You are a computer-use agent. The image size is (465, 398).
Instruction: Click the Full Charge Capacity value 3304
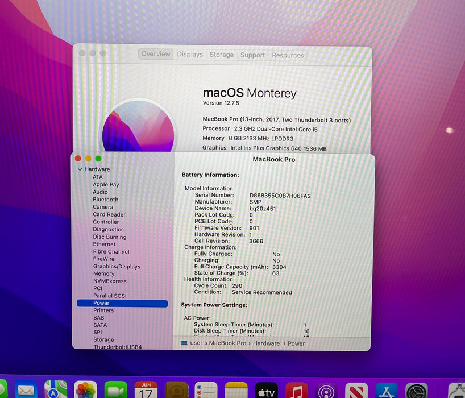click(x=279, y=267)
